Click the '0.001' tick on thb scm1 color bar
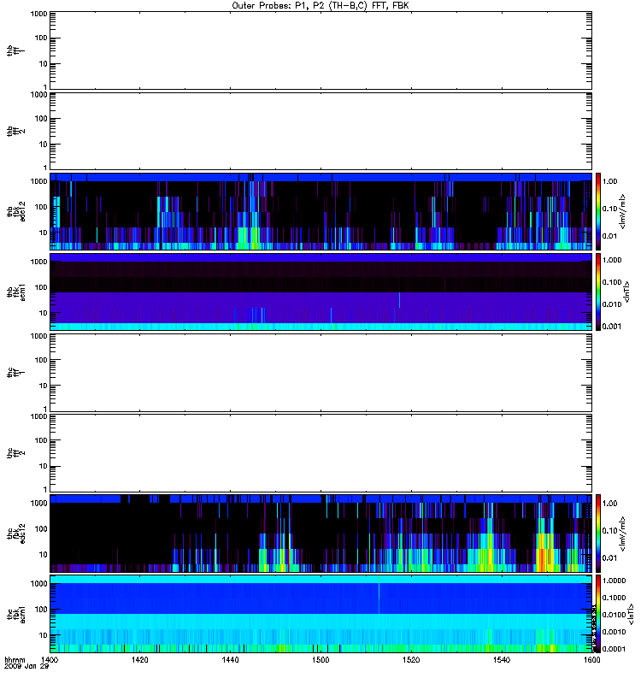The height and width of the screenshot is (684, 641). pos(612,327)
